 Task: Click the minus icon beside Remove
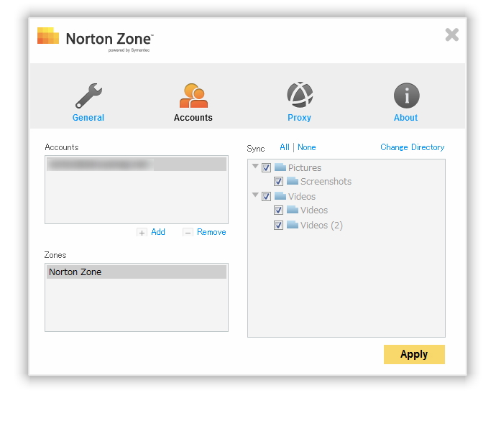pos(188,233)
